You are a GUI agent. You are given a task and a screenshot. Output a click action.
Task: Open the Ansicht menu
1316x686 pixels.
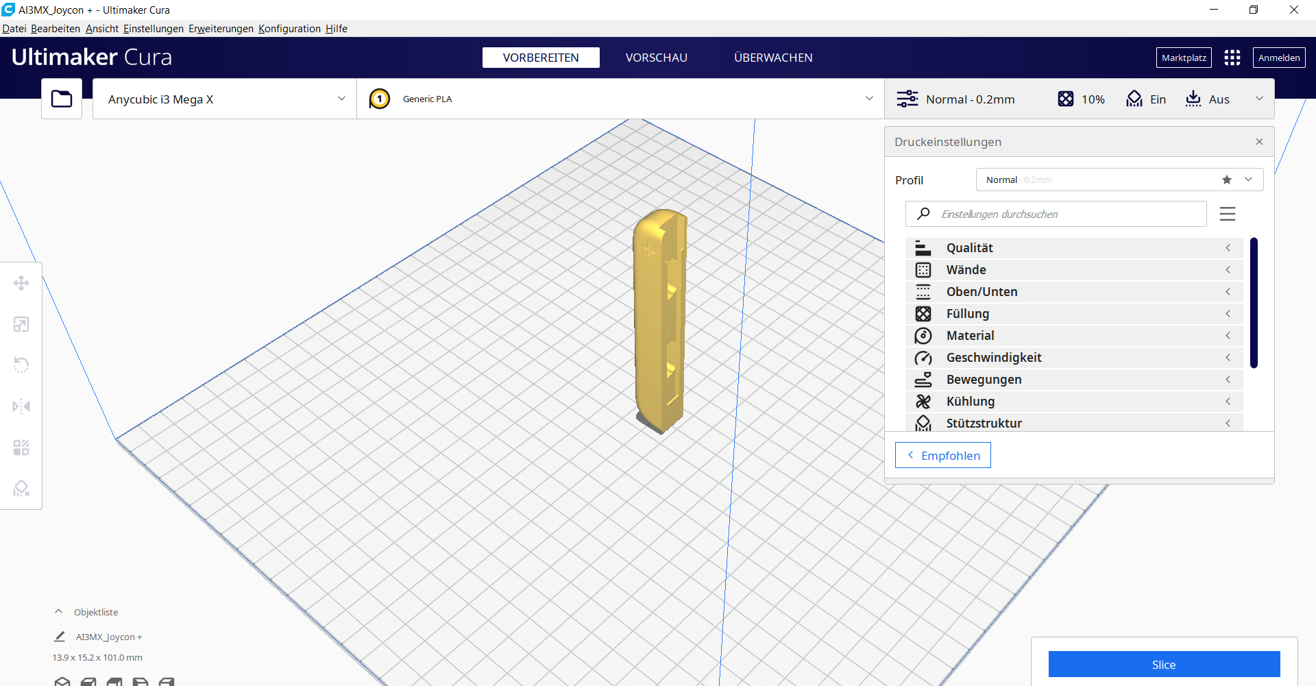(x=102, y=29)
